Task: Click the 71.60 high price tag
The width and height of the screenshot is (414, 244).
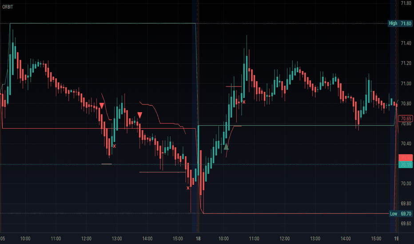Action: (406, 24)
